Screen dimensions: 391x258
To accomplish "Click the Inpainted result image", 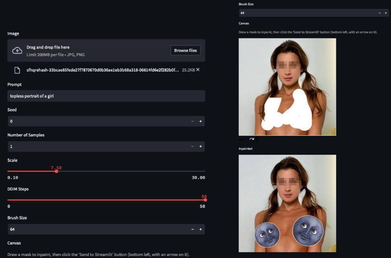I will pos(287,203).
